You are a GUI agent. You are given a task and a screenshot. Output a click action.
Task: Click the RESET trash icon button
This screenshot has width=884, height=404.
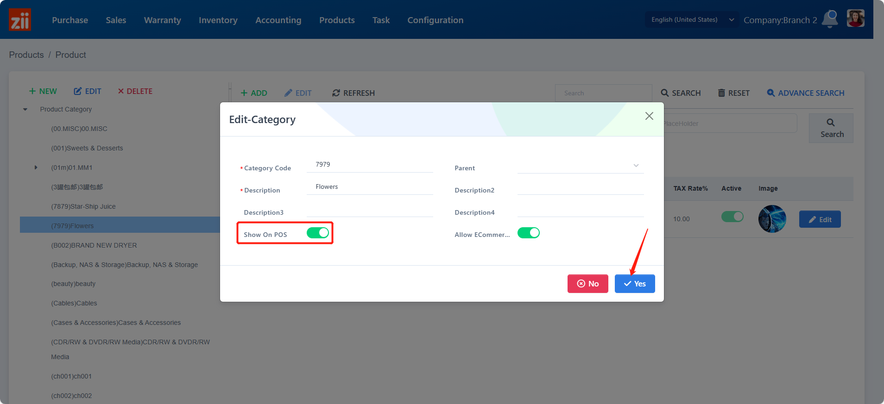pos(721,93)
